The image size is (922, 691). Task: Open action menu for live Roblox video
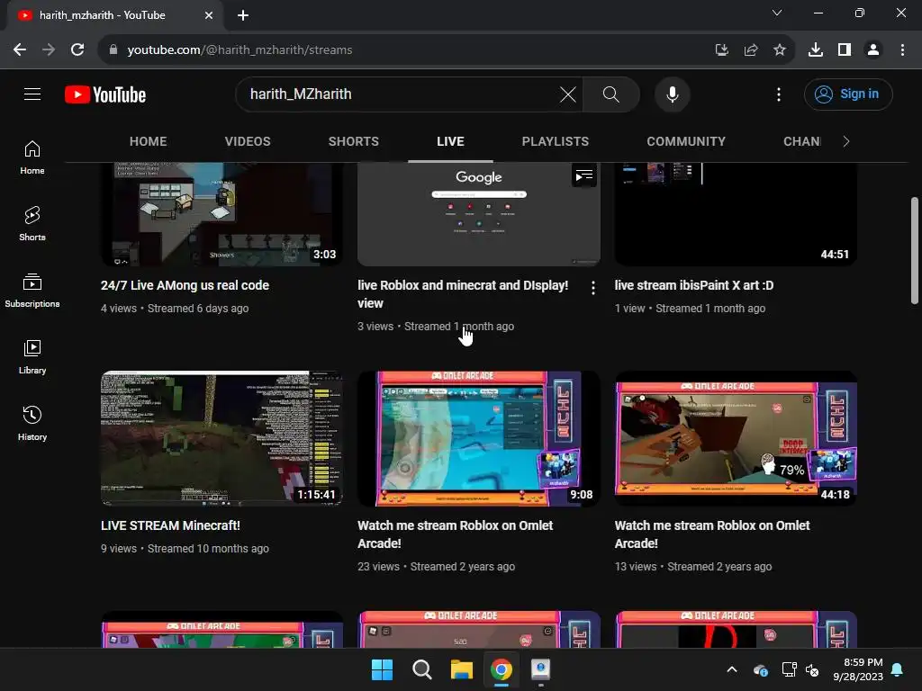592,288
